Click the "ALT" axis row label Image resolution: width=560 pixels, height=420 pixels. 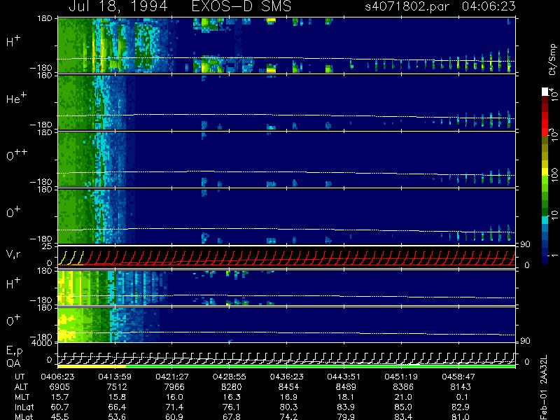(21, 387)
